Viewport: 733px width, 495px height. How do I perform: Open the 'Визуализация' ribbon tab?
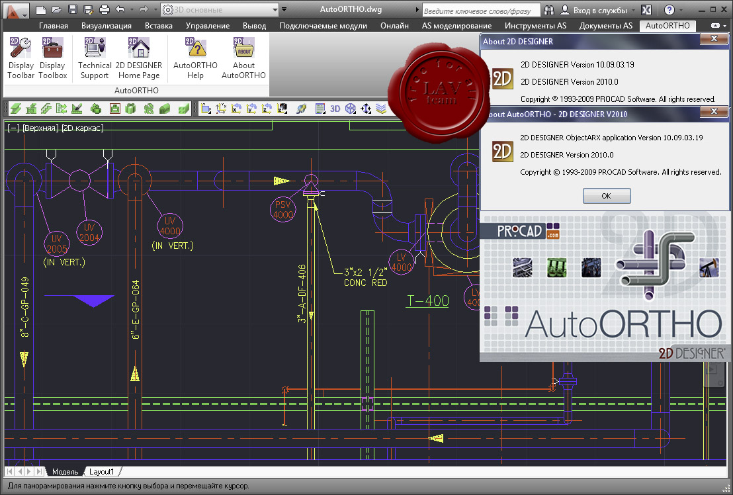point(106,26)
